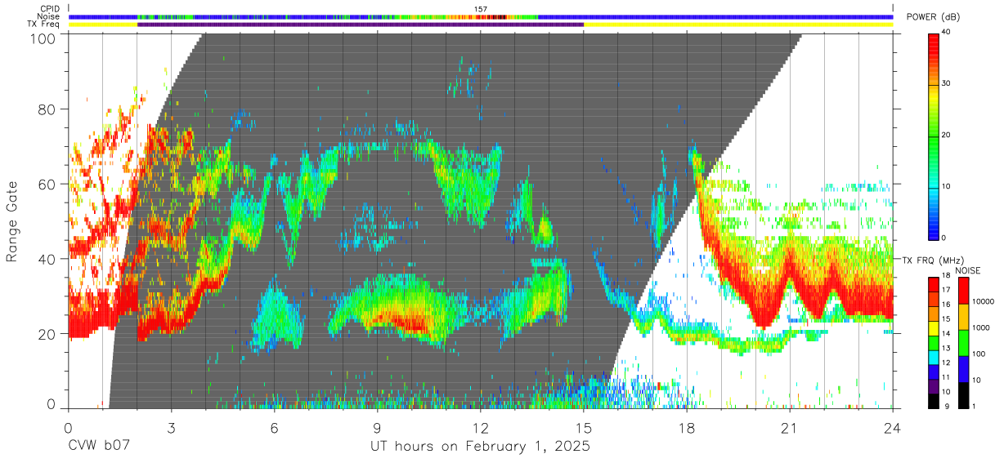Click the CPID value '157'
Viewport: 1004px width, 463px height.
pos(481,9)
